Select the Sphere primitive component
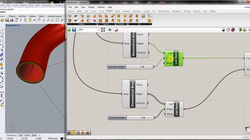250x140 pixels. tap(125, 21)
